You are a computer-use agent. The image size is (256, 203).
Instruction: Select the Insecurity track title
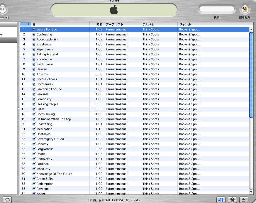(43, 169)
